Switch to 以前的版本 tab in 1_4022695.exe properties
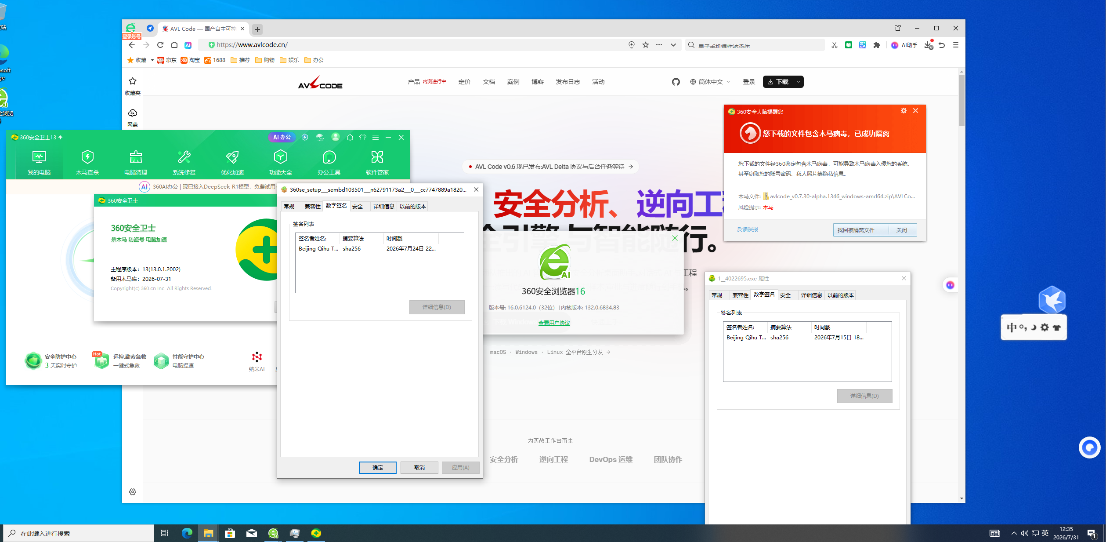 pos(841,295)
